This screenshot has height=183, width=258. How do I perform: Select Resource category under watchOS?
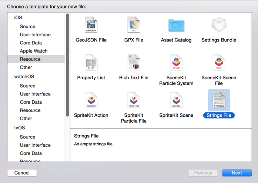coord(30,110)
